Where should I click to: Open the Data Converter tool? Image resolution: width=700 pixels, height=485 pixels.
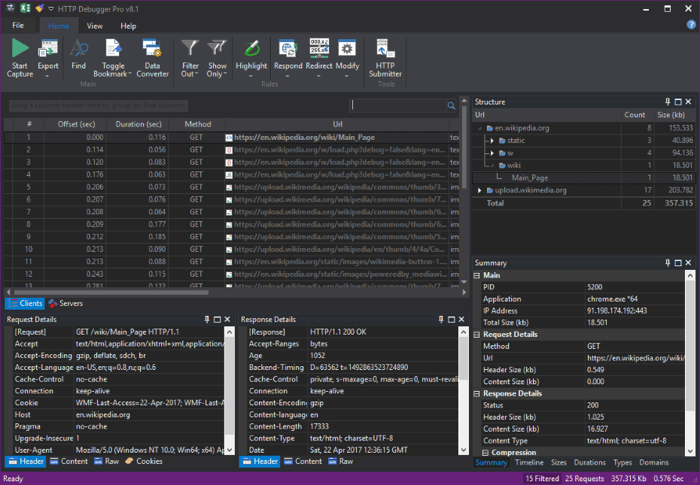click(x=152, y=59)
